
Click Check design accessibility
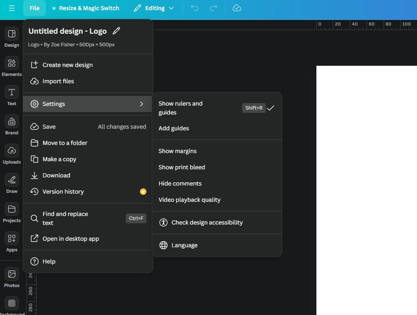207,222
